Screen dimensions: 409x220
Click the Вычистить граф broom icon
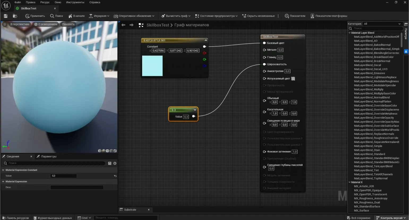163,16
